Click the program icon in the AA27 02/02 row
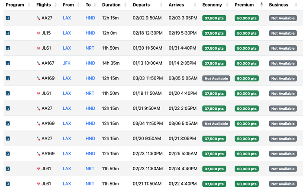The image size is (303, 191). [x=8, y=18]
